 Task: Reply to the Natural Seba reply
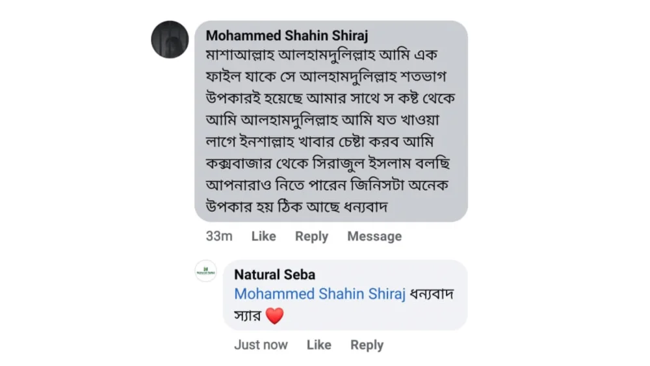[367, 345]
